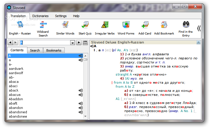210x128 pixels.
Task: Switch to the Contents tab
Action: coord(17,50)
